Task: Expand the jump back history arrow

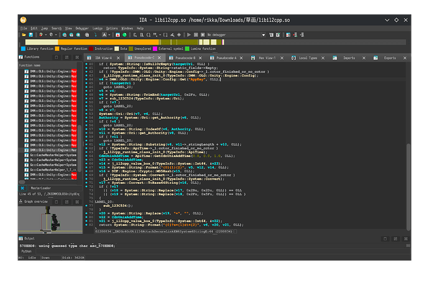Action: (45, 35)
